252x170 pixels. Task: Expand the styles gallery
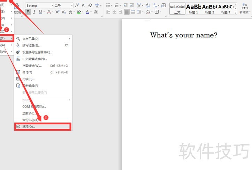pyautogui.click(x=236, y=13)
